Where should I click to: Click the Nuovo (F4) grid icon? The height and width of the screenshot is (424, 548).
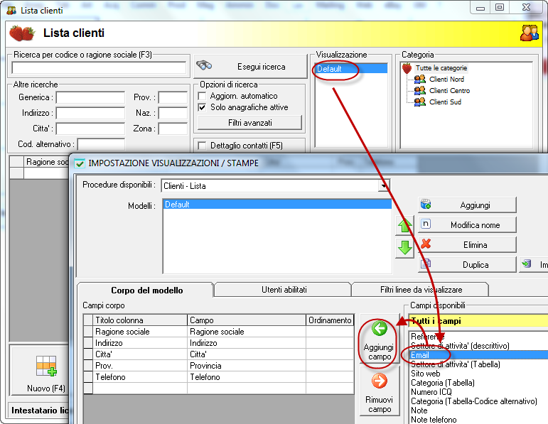46,366
